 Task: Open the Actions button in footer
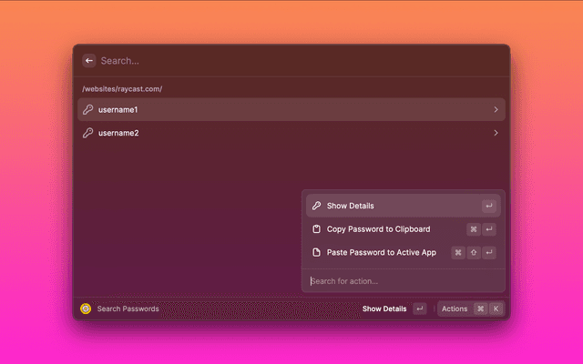click(455, 308)
